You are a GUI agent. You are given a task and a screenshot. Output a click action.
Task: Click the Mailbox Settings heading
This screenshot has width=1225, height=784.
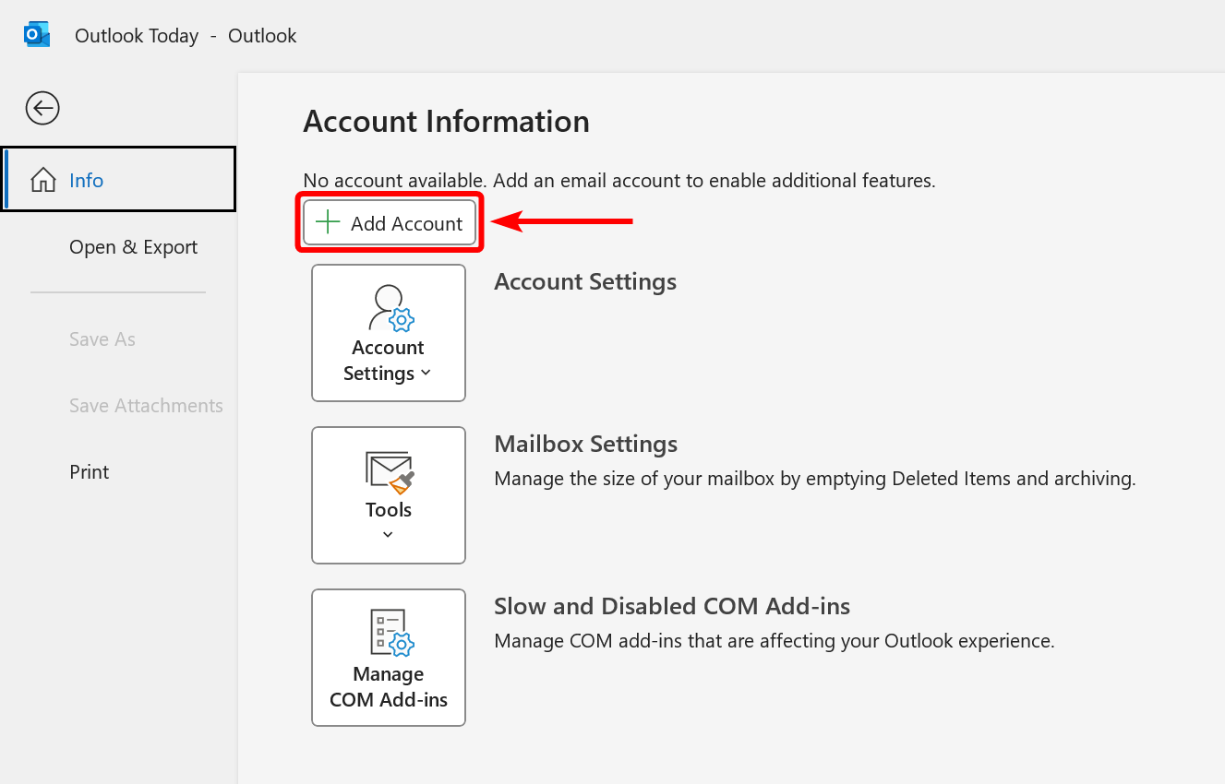click(586, 444)
